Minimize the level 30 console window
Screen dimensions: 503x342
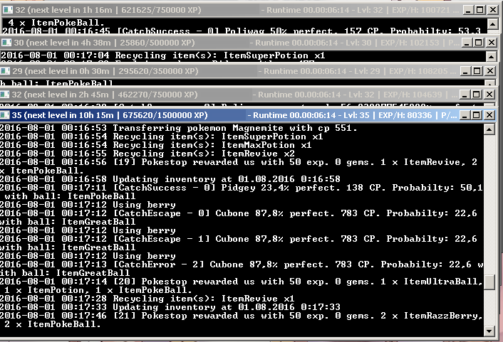[x=467, y=42]
